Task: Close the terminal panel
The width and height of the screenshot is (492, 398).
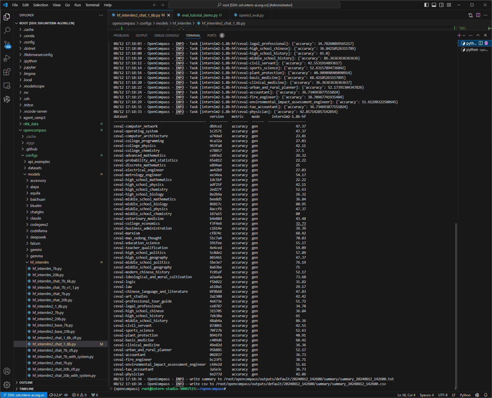Action: click(485, 35)
